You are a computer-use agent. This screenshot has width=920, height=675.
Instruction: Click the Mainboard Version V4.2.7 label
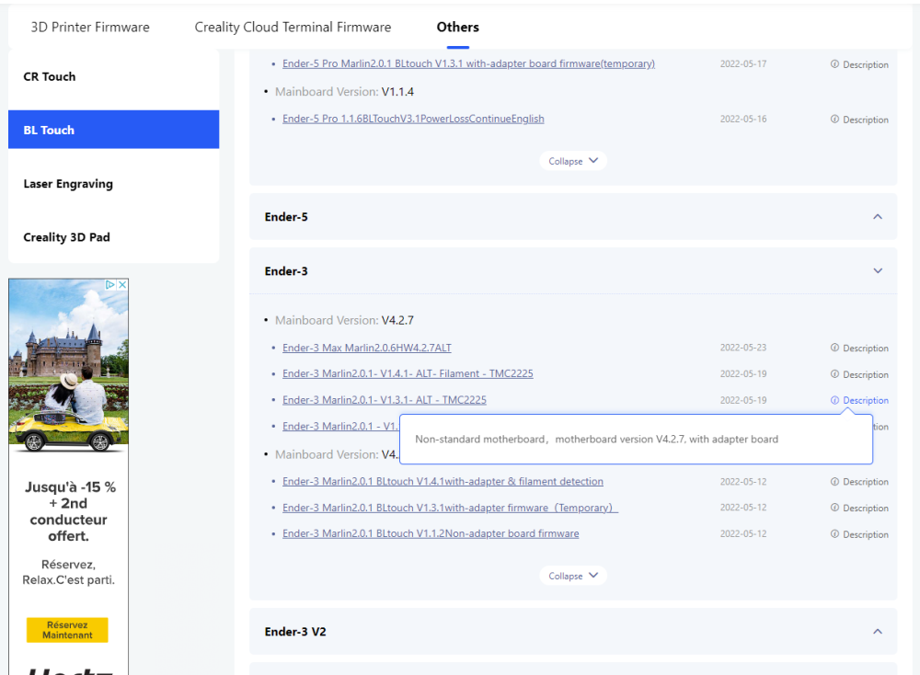(x=344, y=320)
